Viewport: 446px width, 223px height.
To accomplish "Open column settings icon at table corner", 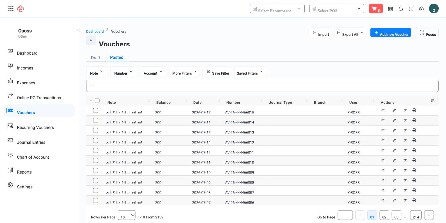I will pos(433,101).
